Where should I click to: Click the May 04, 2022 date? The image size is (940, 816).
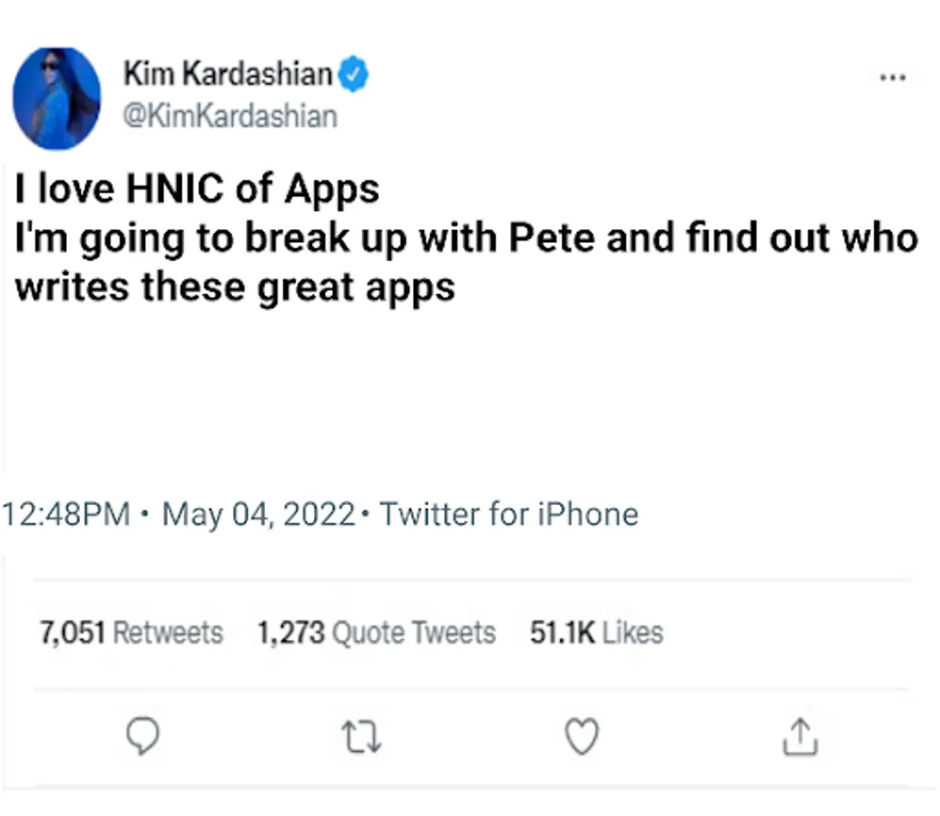tap(258, 515)
